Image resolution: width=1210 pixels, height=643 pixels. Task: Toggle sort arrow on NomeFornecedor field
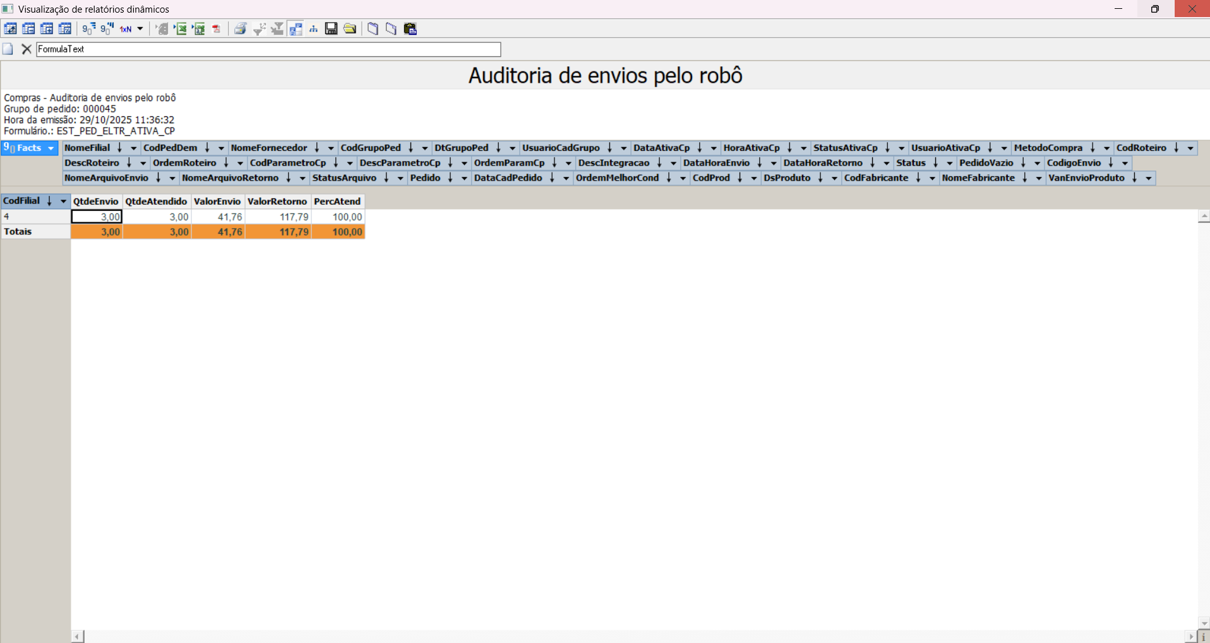click(x=317, y=148)
